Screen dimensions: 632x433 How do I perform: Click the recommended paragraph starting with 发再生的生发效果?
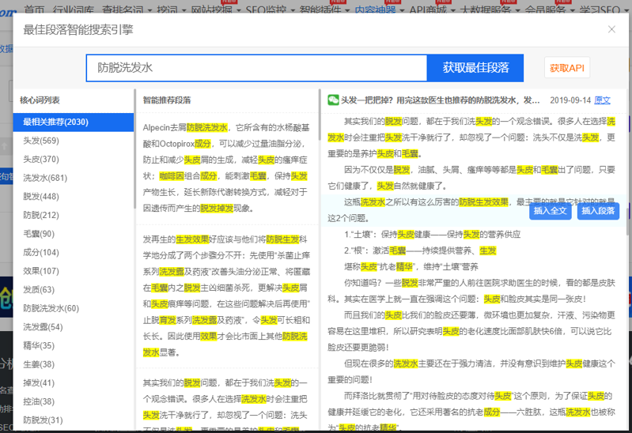pyautogui.click(x=226, y=296)
